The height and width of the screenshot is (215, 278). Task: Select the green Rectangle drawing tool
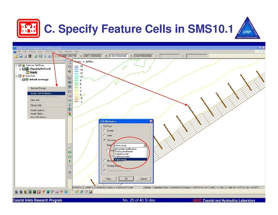coord(69,152)
